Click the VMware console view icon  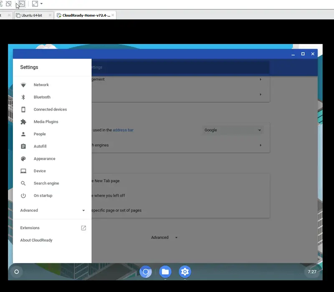[x=22, y=4]
